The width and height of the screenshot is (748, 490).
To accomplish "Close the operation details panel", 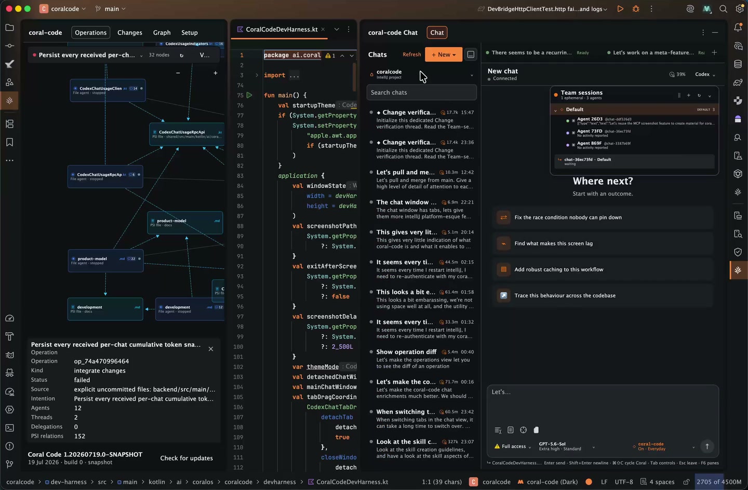I will tap(211, 349).
